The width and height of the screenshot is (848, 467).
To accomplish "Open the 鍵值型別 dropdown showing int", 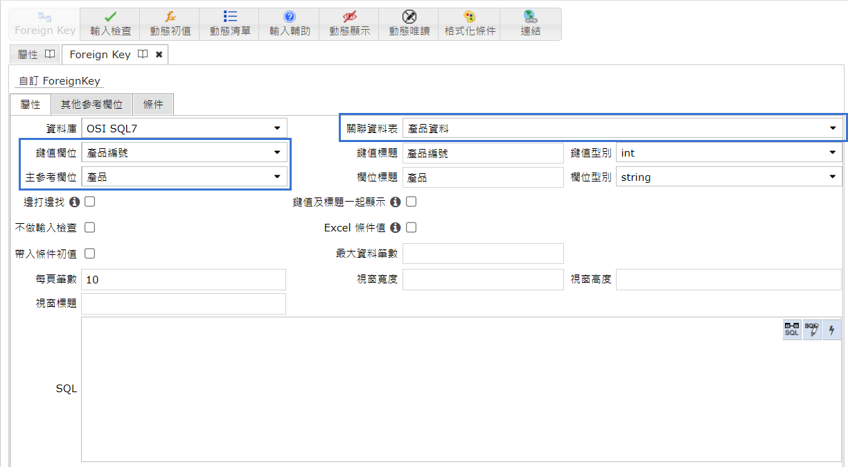I will 728,152.
